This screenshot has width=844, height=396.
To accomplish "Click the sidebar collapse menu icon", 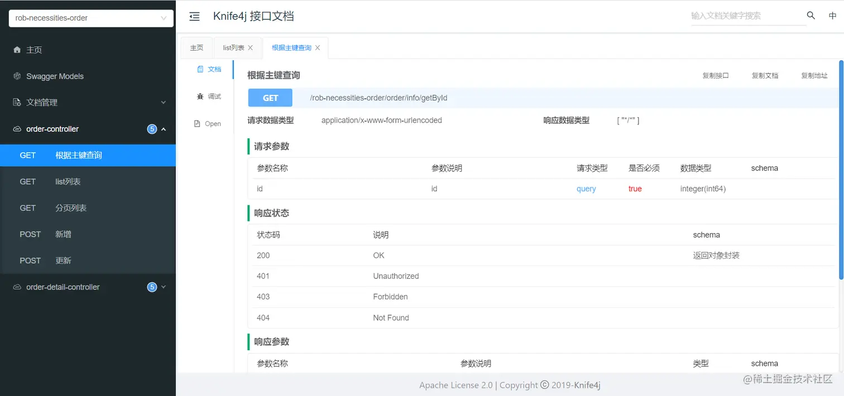I will (x=194, y=16).
